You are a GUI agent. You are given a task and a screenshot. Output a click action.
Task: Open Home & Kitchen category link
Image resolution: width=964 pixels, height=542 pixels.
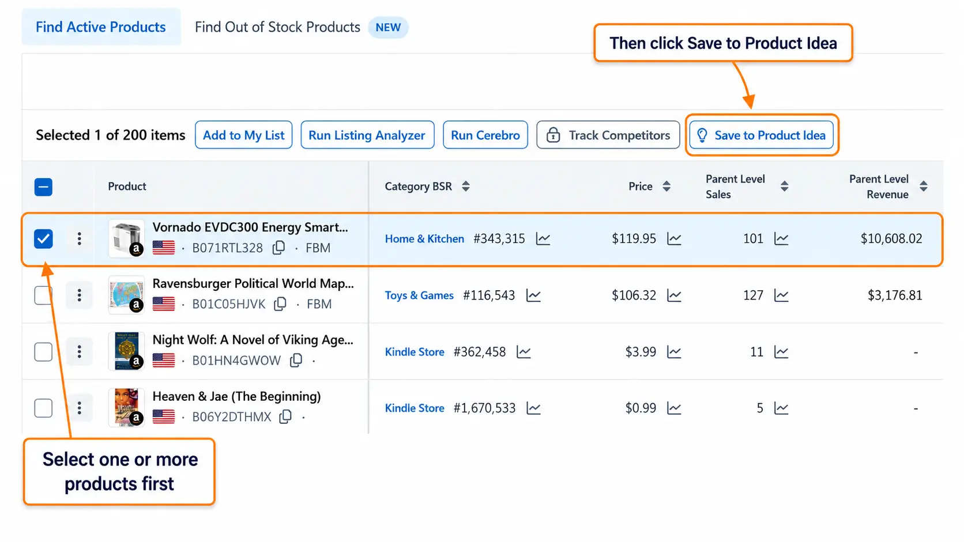(424, 238)
